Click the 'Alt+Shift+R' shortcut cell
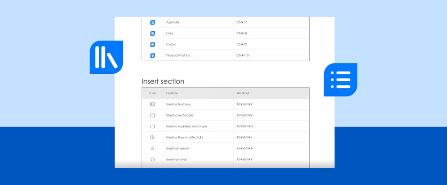 (271, 115)
